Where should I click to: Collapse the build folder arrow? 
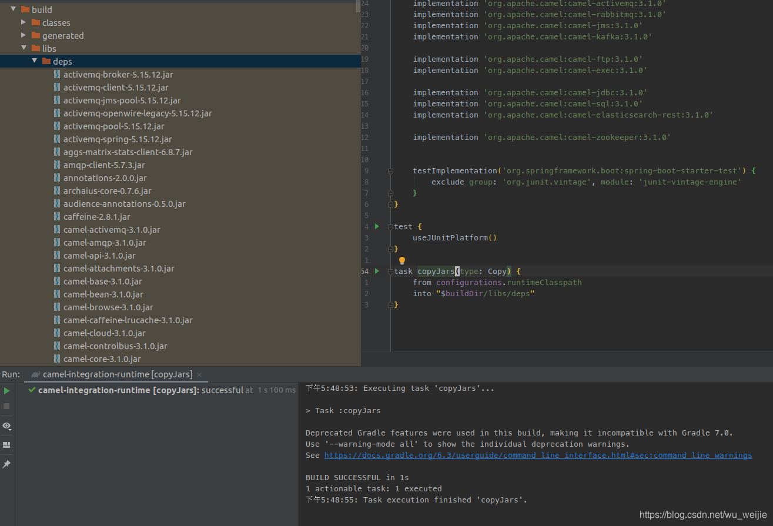pos(13,9)
